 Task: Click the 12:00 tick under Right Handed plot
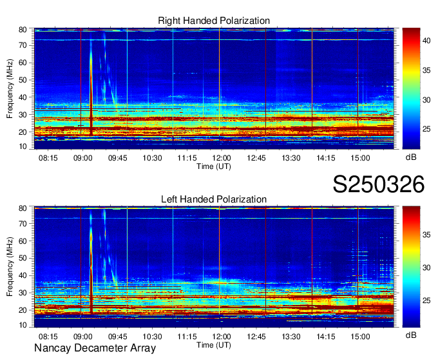pos(222,158)
